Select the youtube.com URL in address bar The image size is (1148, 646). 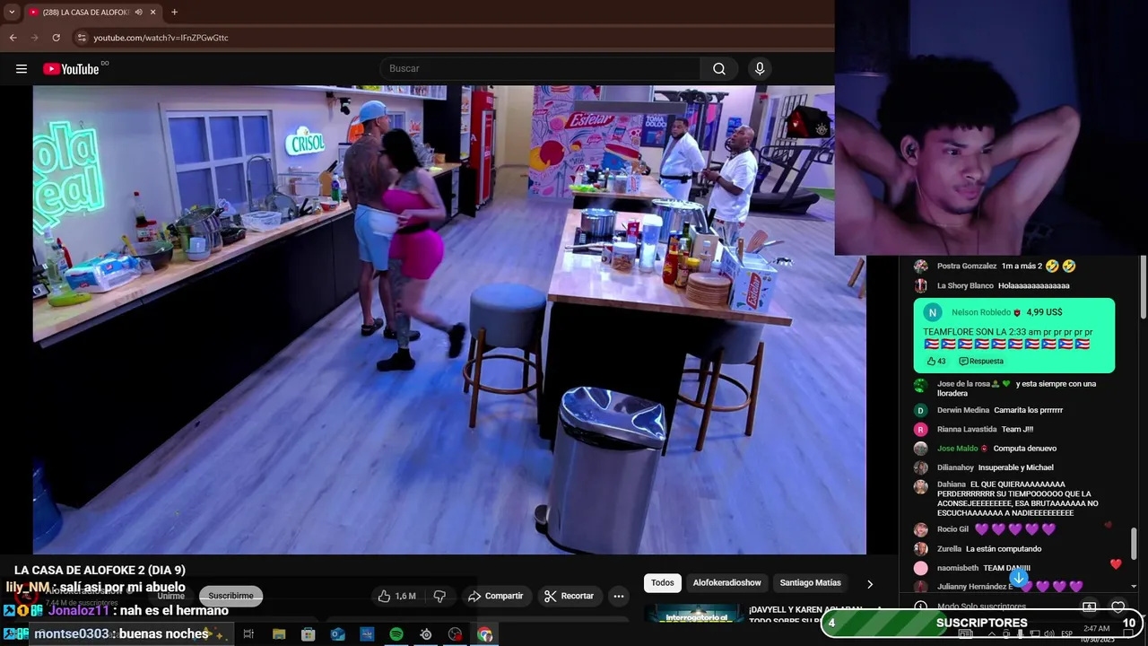click(x=161, y=38)
